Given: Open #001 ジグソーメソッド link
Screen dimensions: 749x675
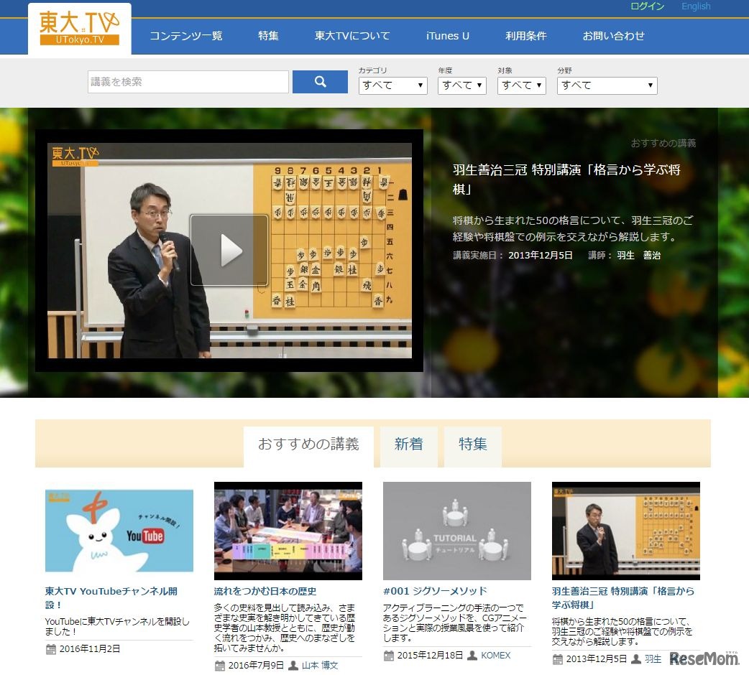Looking at the screenshot, I should [435, 591].
